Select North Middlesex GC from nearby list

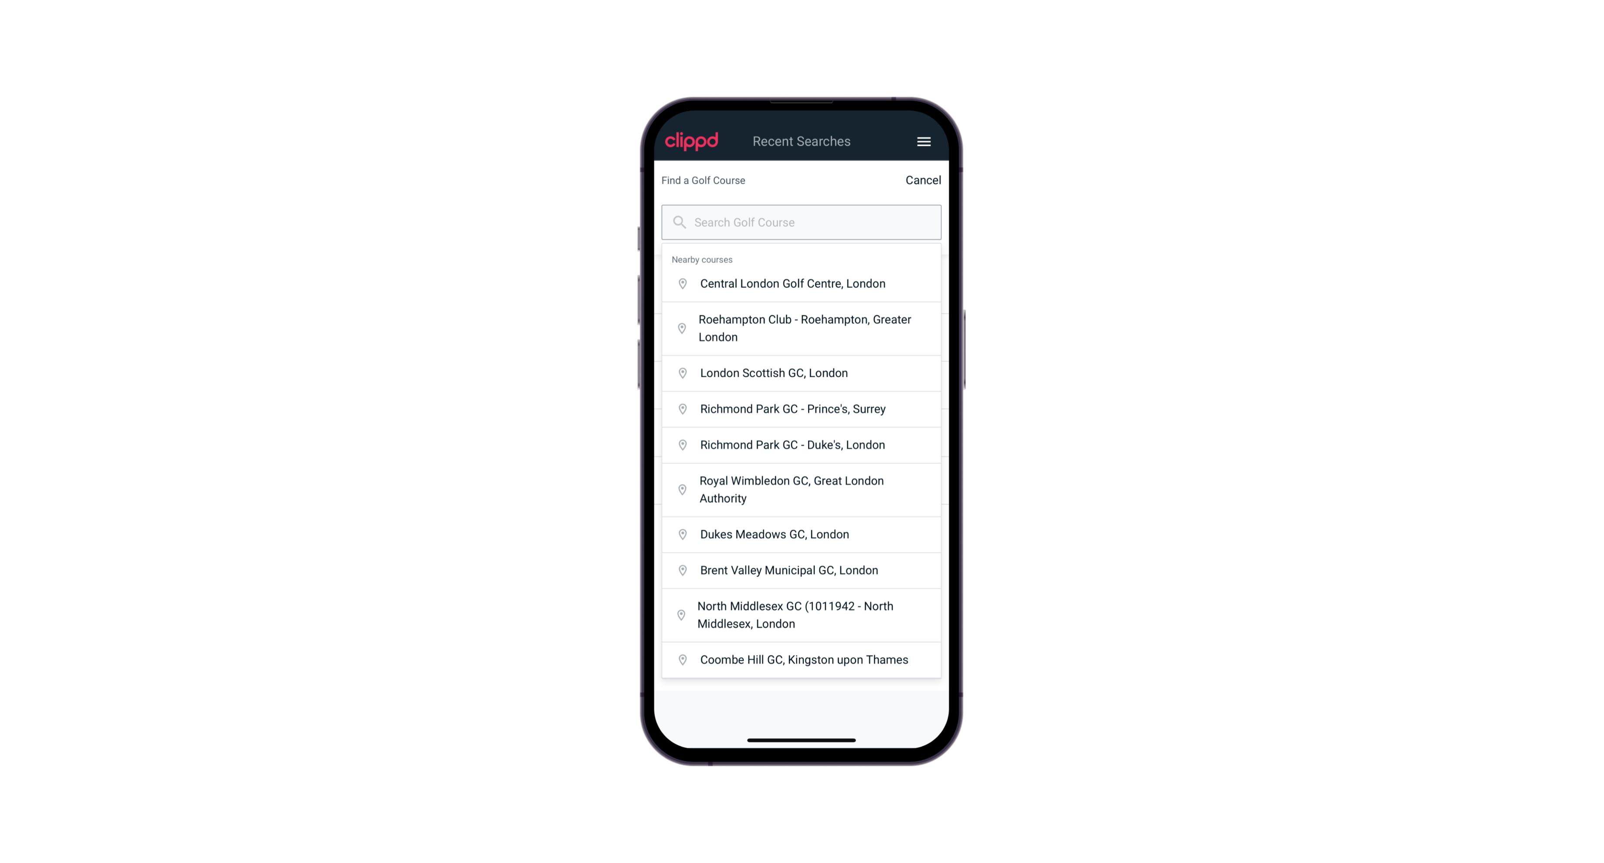click(801, 614)
